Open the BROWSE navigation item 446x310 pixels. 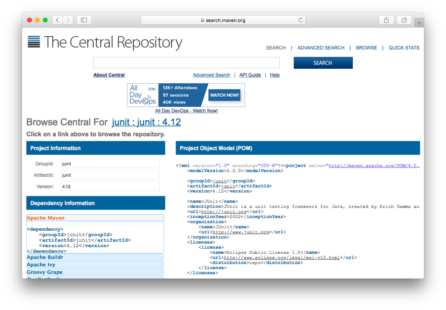[x=366, y=48]
